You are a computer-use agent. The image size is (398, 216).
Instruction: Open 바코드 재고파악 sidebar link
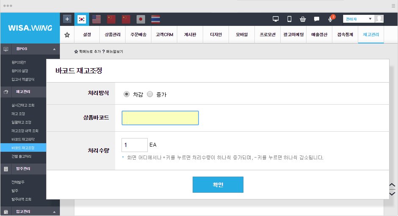23,139
